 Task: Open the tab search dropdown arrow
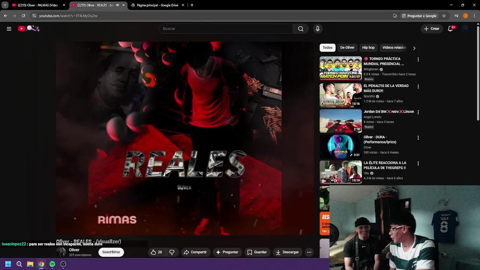point(5,5)
